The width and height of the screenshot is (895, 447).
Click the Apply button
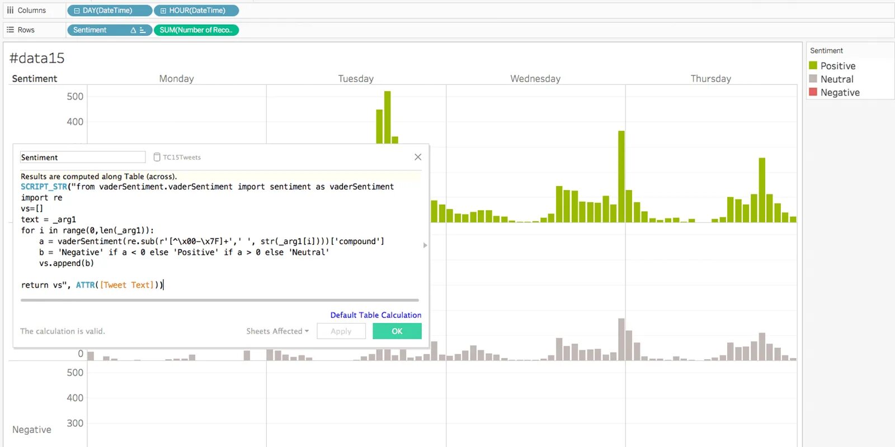click(341, 331)
